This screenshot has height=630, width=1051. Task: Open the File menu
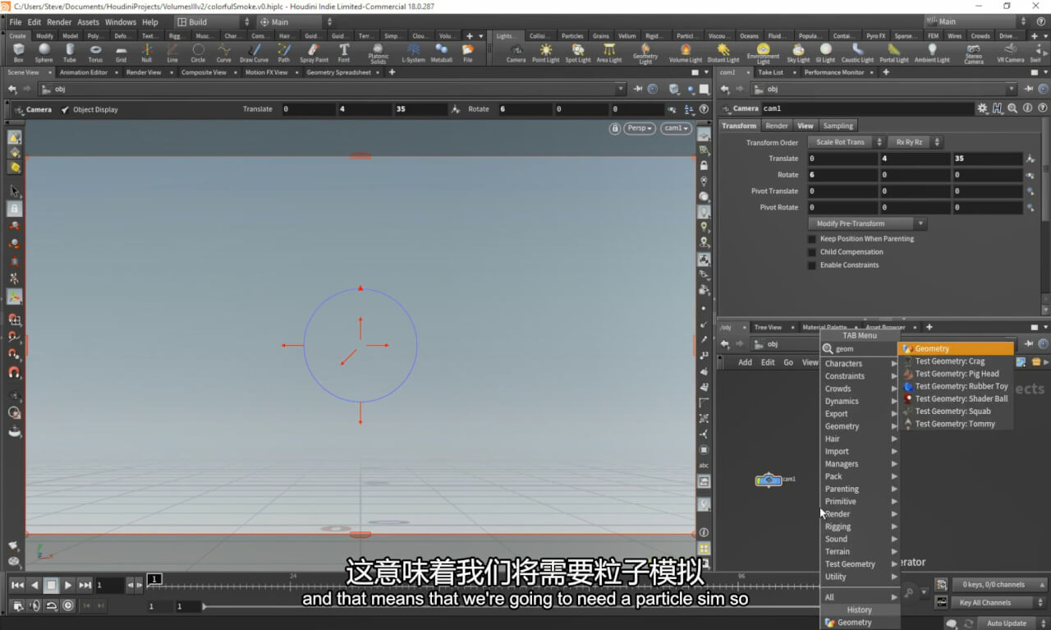(x=15, y=22)
